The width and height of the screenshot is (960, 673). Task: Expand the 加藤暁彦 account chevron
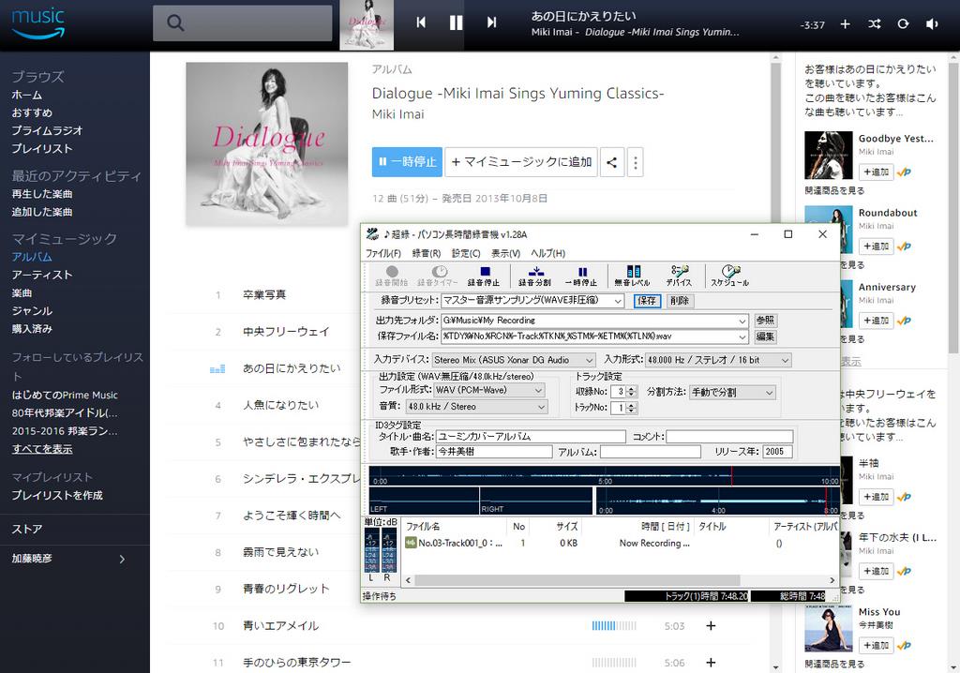(x=122, y=559)
